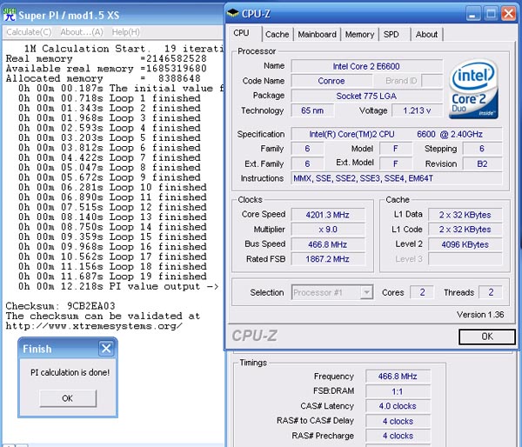Click the xtremesystems.org URL line in Super PI

94,326
